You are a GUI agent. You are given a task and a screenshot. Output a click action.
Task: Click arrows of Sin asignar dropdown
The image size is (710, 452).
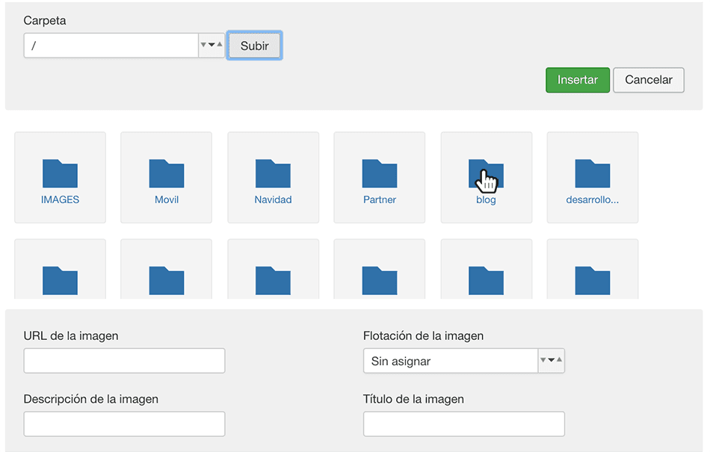pos(551,361)
